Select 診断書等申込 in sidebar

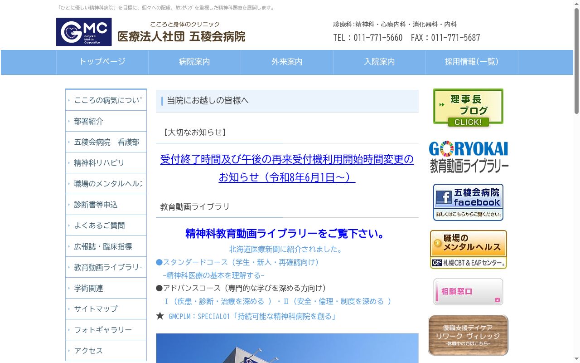click(106, 205)
